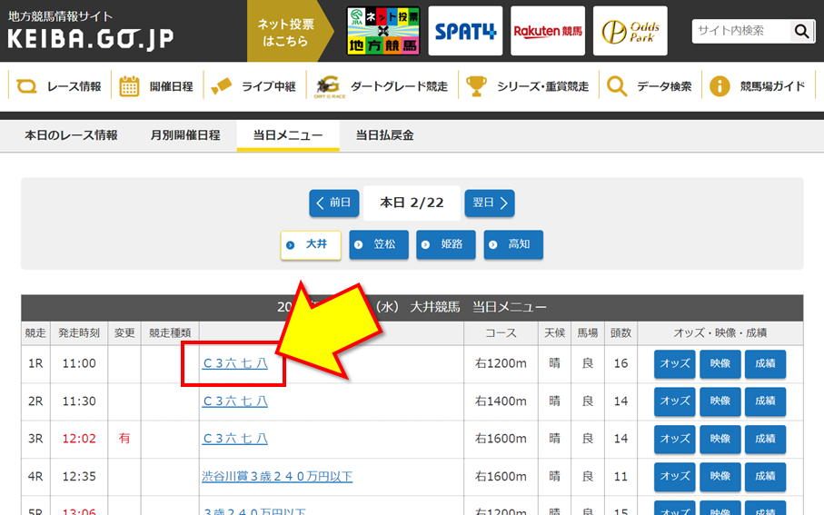
Task: Open ライブ中継 menu item
Action: (253, 86)
